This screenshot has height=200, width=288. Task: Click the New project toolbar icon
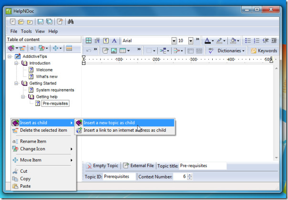(12, 21)
